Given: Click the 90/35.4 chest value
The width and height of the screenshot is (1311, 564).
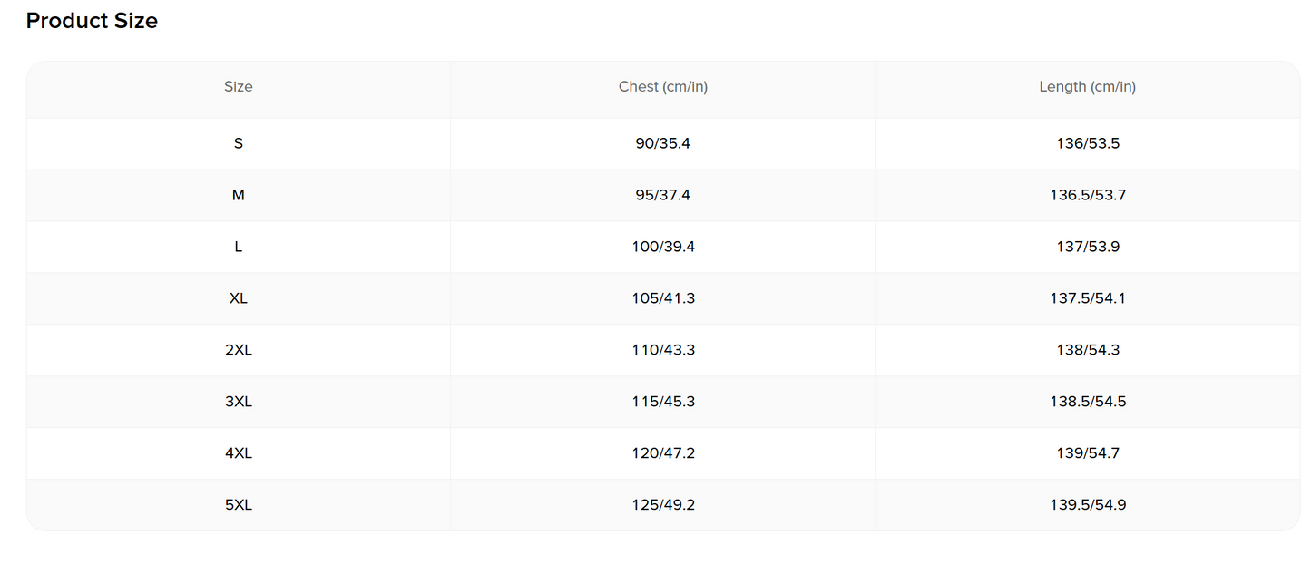Looking at the screenshot, I should coord(663,143).
